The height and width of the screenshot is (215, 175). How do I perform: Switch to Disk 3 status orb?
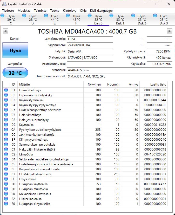(155, 16)
